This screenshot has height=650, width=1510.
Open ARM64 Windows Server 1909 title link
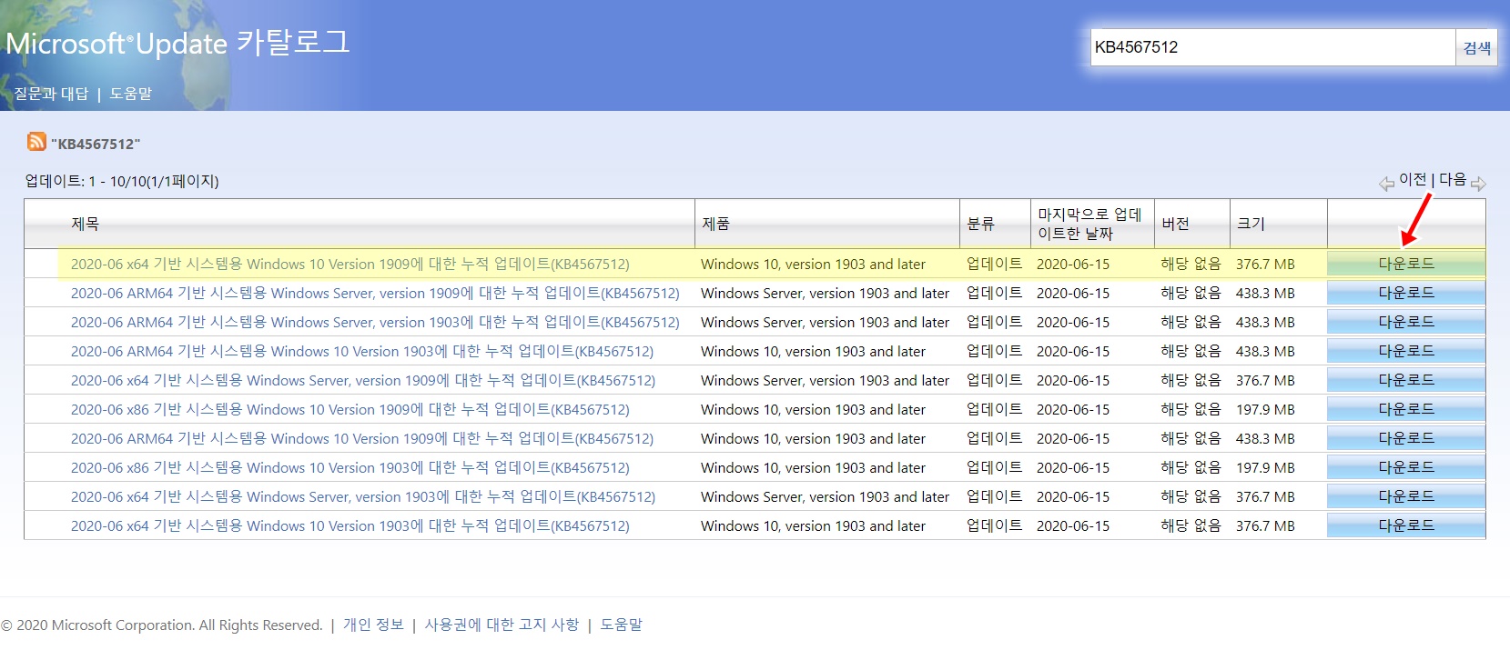(375, 293)
